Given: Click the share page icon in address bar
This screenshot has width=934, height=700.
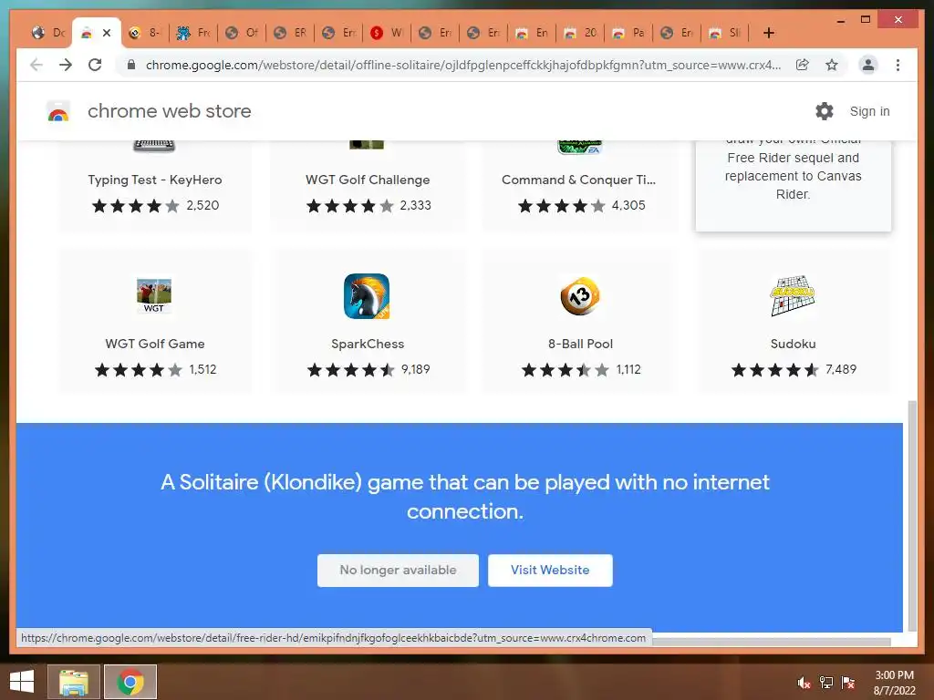Looking at the screenshot, I should tap(803, 65).
